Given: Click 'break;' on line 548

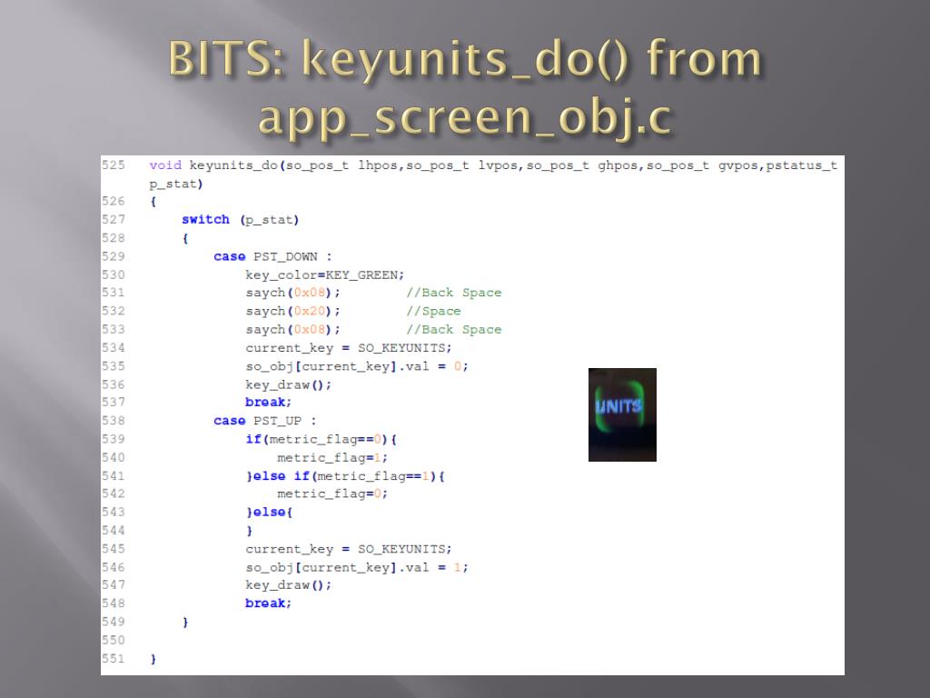Looking at the screenshot, I should tap(269, 603).
